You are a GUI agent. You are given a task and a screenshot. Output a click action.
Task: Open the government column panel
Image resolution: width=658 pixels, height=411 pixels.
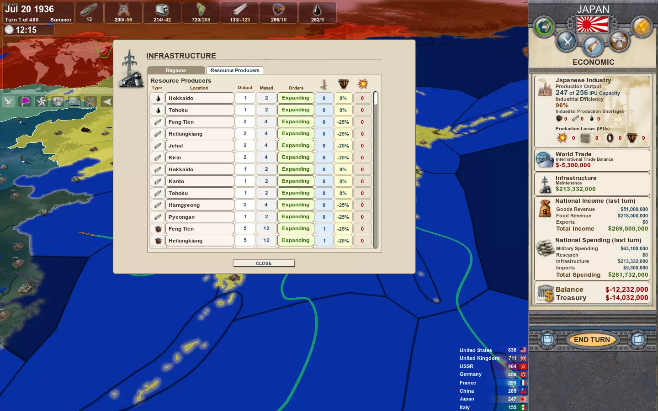pyautogui.click(x=619, y=42)
